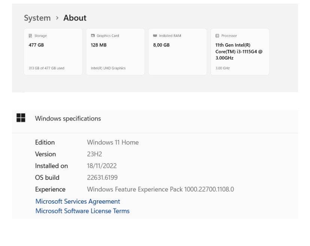Image resolution: width=310 pixels, height=246 pixels.
Task: Click the Installed RAM icon
Action: 155,36
